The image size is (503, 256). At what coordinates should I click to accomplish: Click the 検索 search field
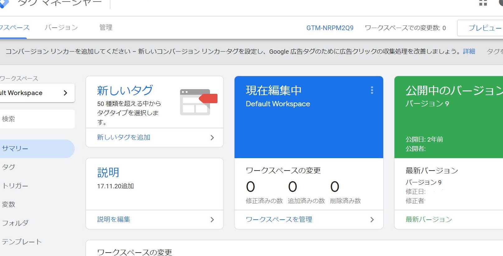pos(37,119)
